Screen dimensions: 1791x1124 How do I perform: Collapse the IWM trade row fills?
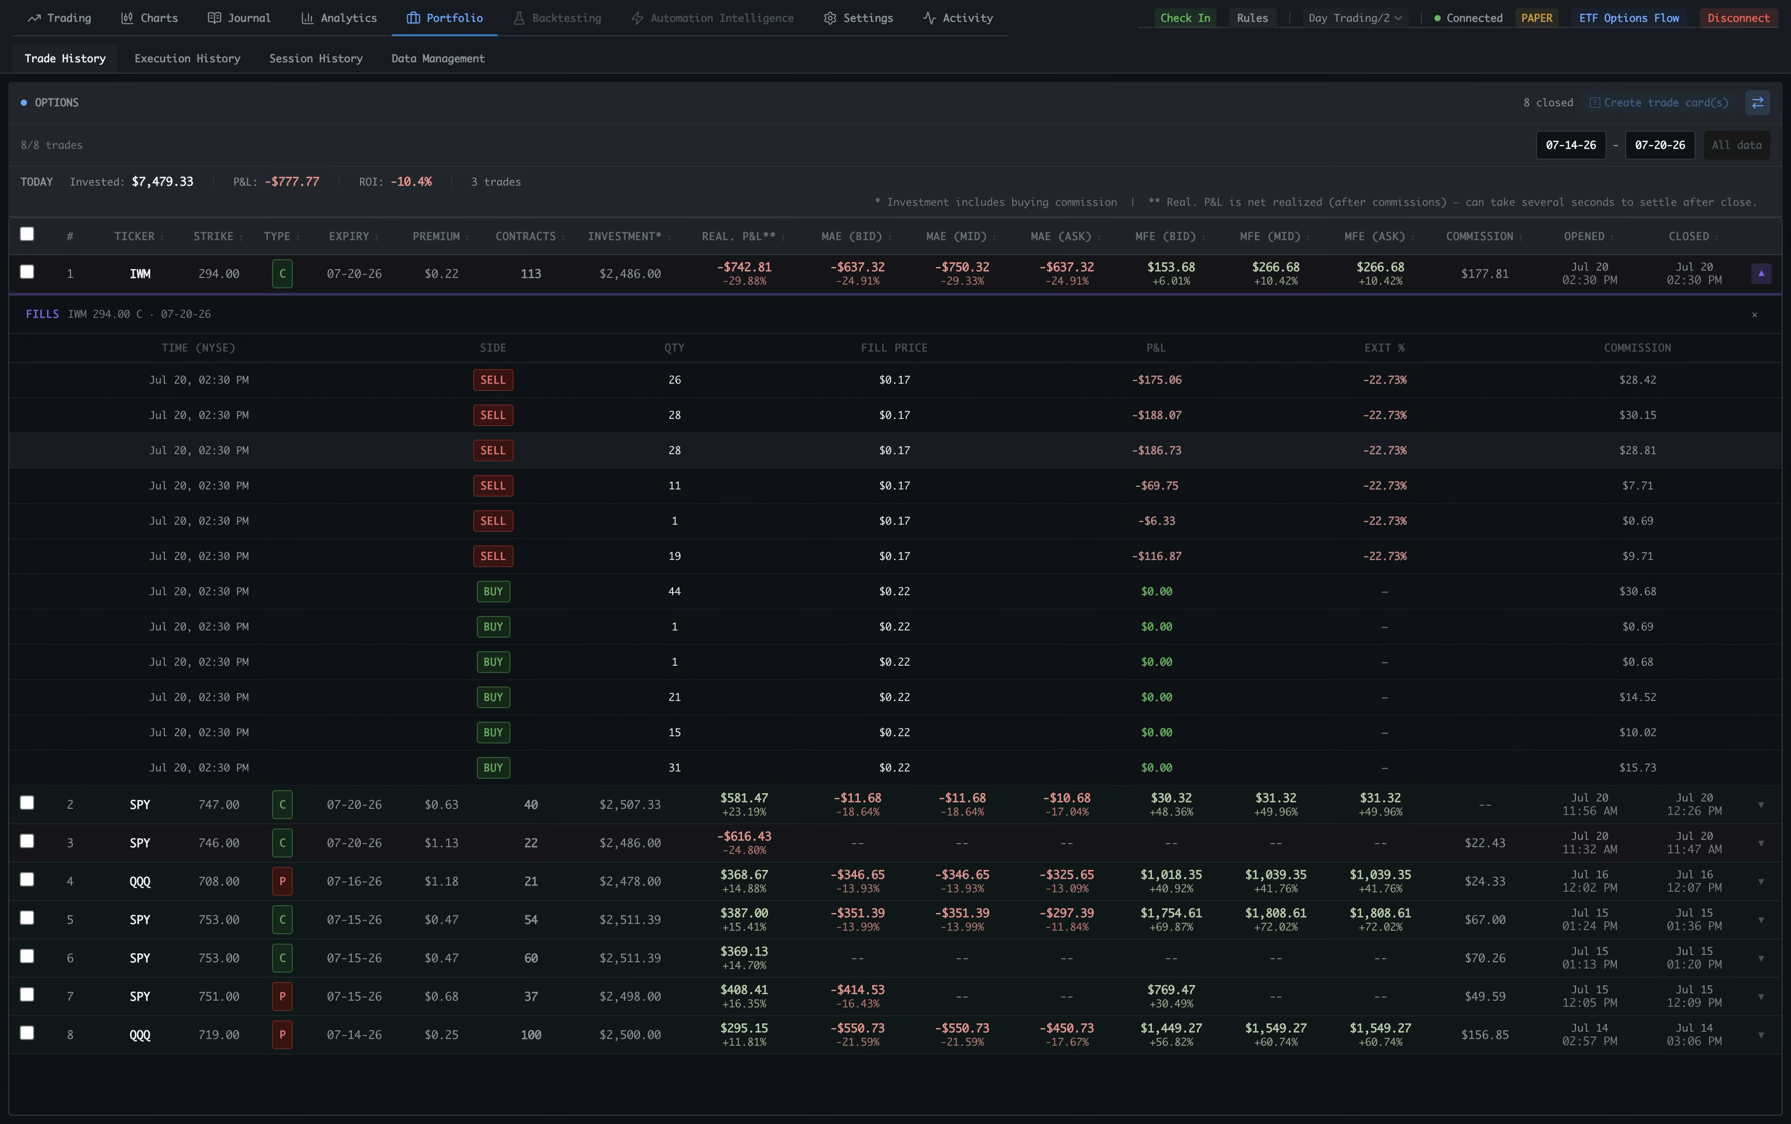pos(1760,274)
